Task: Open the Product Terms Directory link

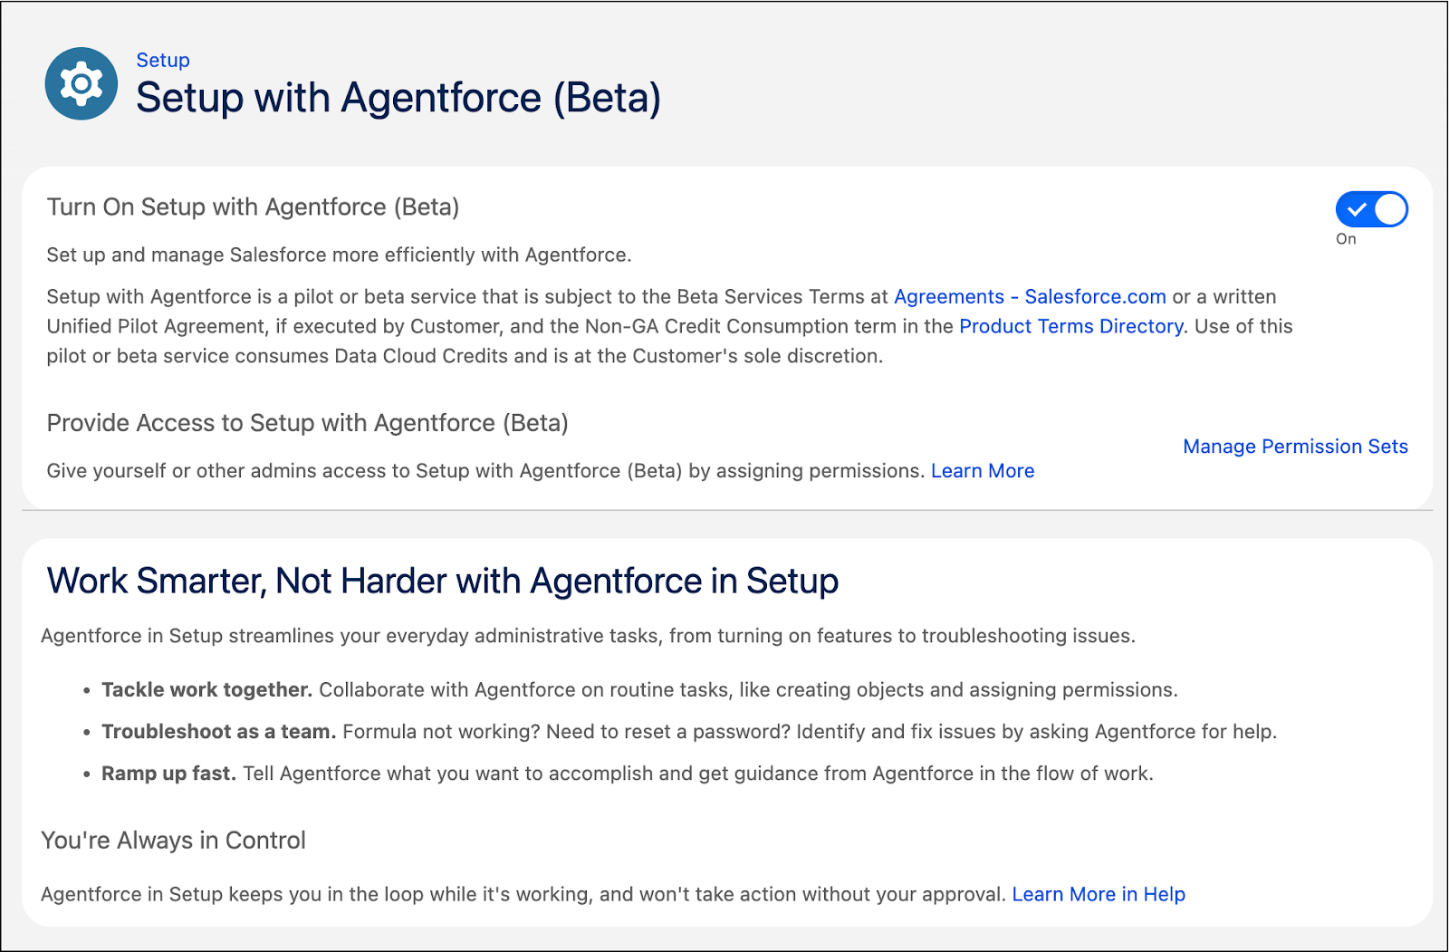Action: (x=1070, y=326)
